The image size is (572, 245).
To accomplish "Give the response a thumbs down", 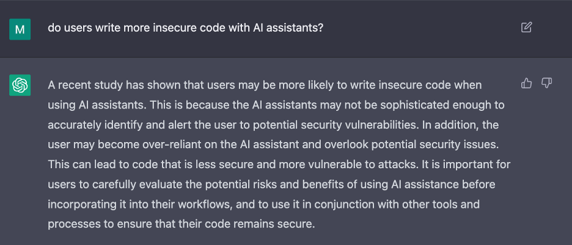I will pyautogui.click(x=546, y=83).
